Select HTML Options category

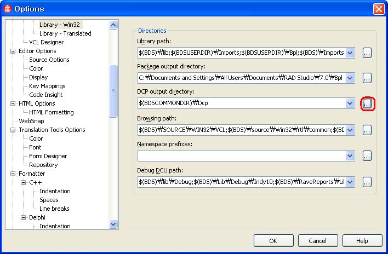tap(37, 103)
